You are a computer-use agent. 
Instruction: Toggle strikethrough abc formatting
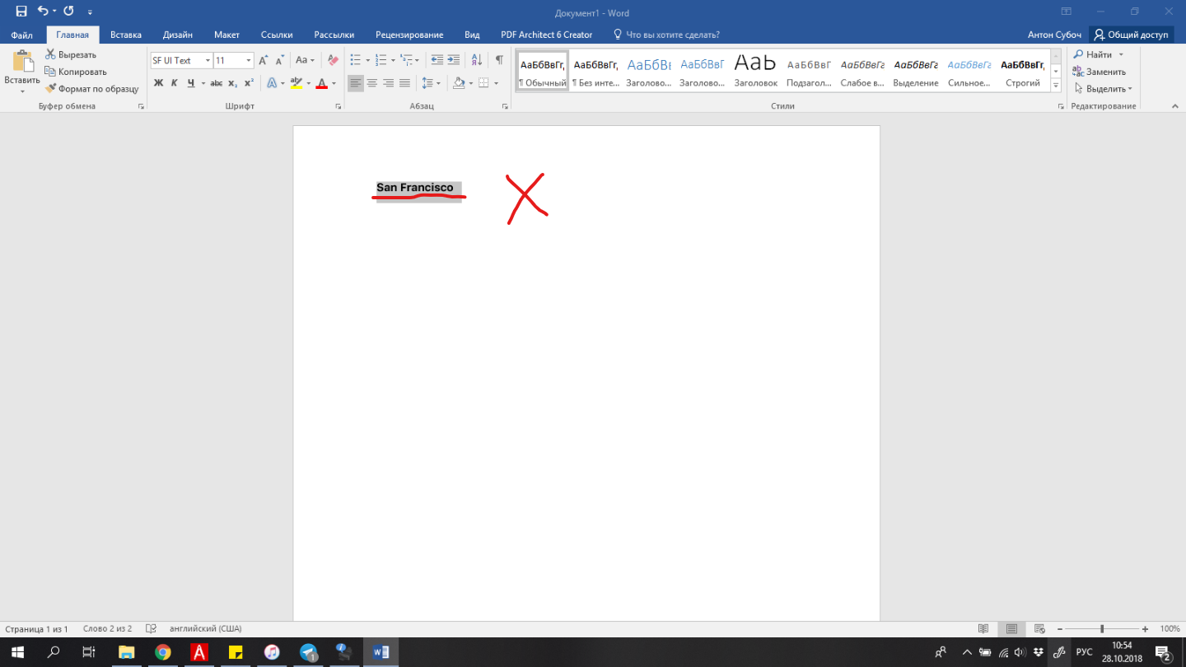pos(217,83)
